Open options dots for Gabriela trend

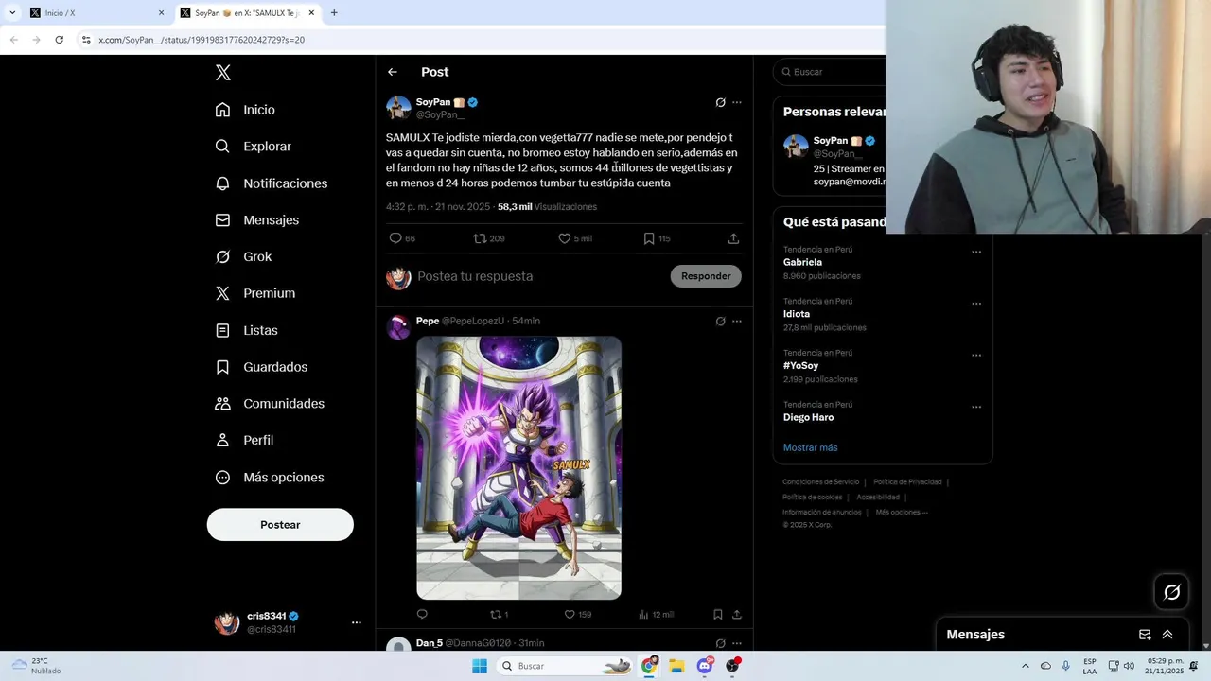pyautogui.click(x=976, y=253)
